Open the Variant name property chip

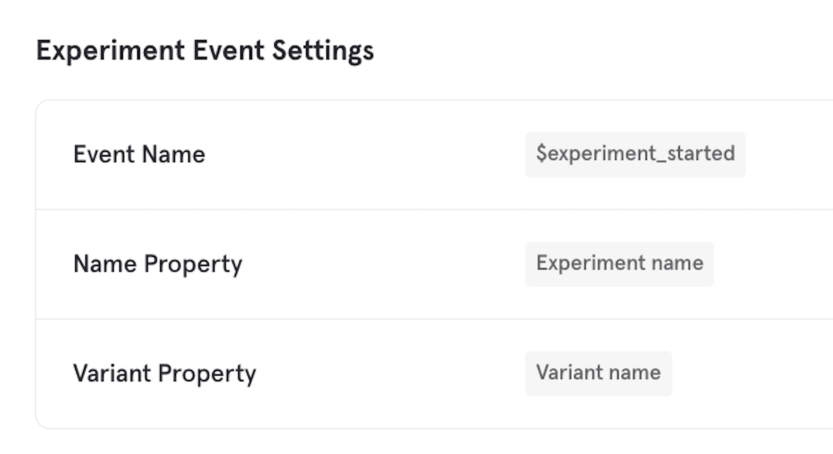coord(598,373)
